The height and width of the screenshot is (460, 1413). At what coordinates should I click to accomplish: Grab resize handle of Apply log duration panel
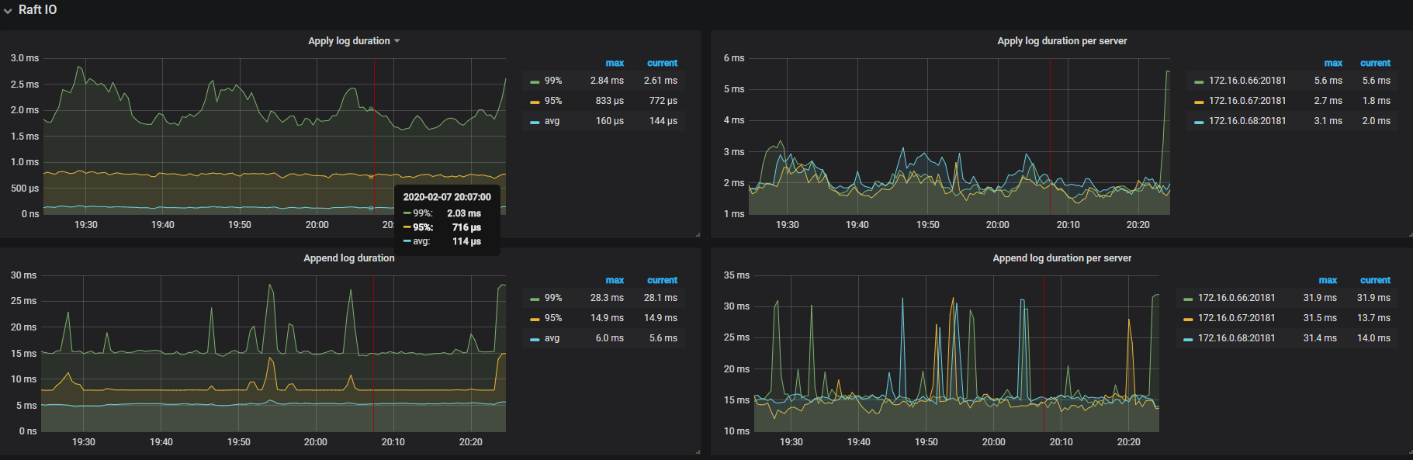point(698,234)
